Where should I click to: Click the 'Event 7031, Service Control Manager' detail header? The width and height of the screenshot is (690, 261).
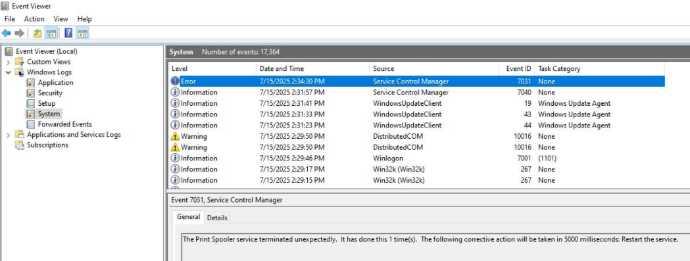(x=227, y=201)
